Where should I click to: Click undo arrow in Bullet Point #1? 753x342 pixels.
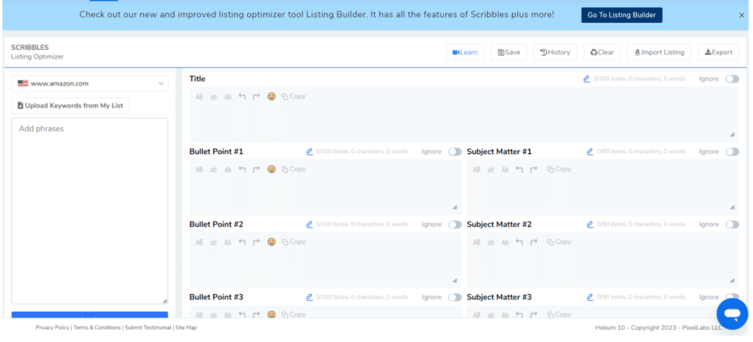click(x=242, y=169)
